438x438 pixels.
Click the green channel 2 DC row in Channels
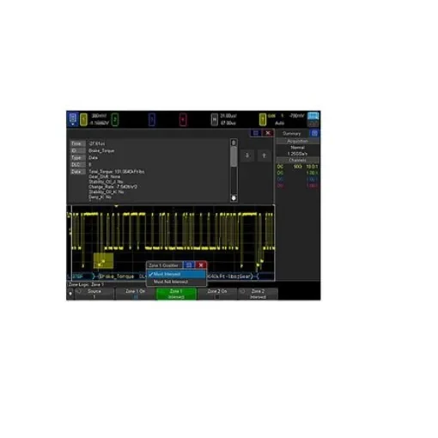click(x=297, y=173)
